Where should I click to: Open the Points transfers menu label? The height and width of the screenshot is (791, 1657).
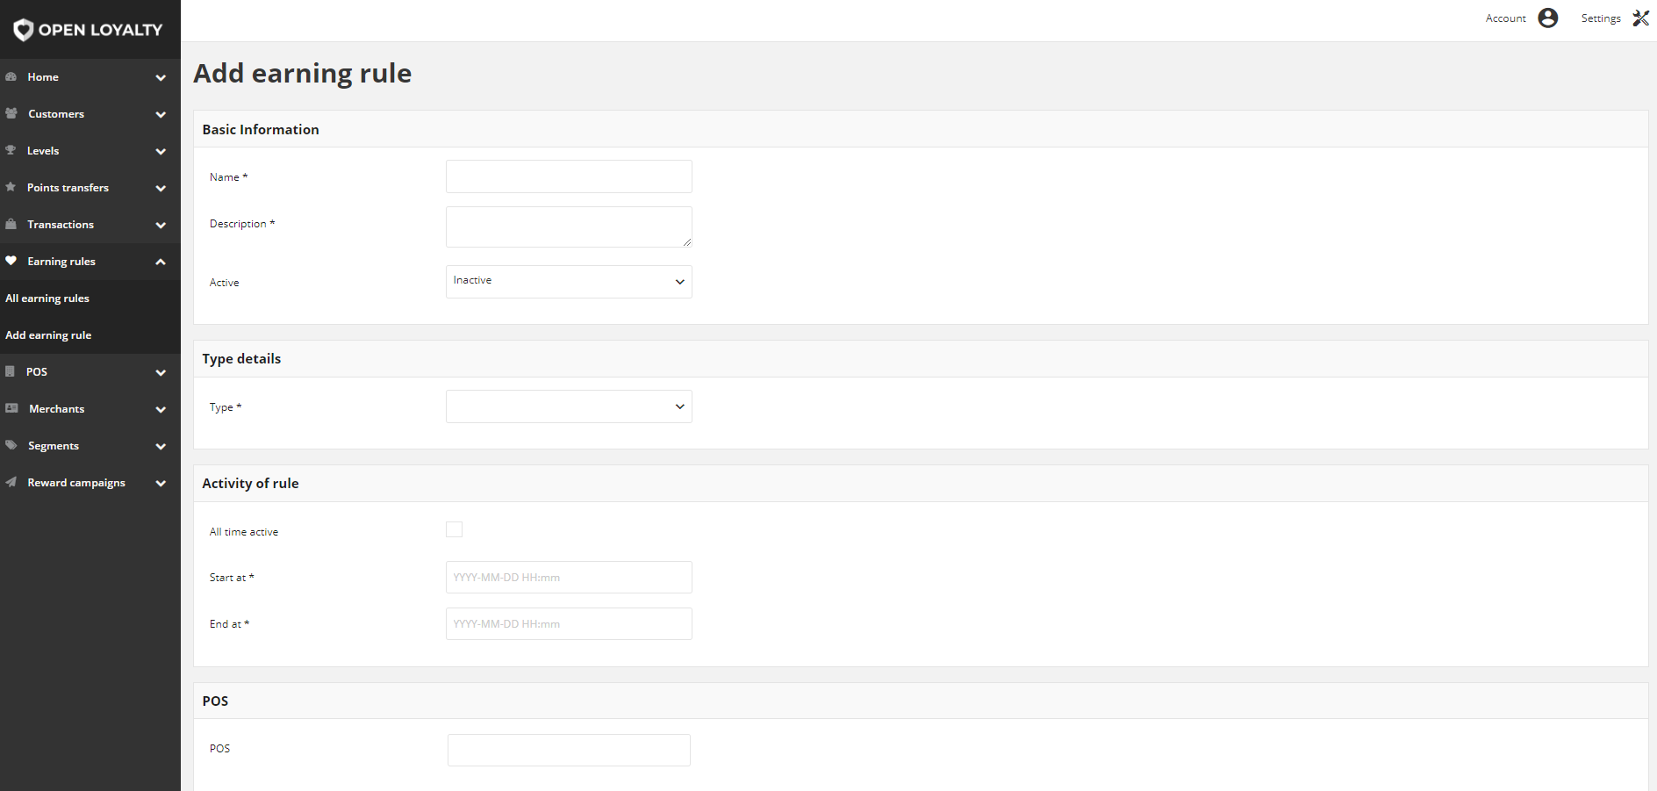[68, 188]
